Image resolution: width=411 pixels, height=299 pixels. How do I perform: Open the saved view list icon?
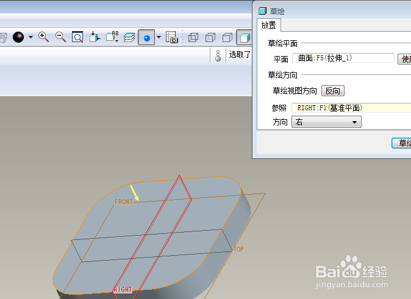click(x=112, y=37)
